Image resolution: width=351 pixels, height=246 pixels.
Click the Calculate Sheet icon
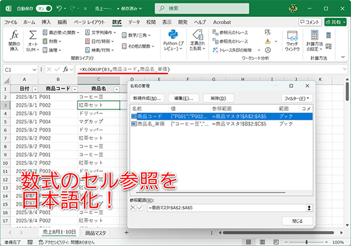click(328, 46)
